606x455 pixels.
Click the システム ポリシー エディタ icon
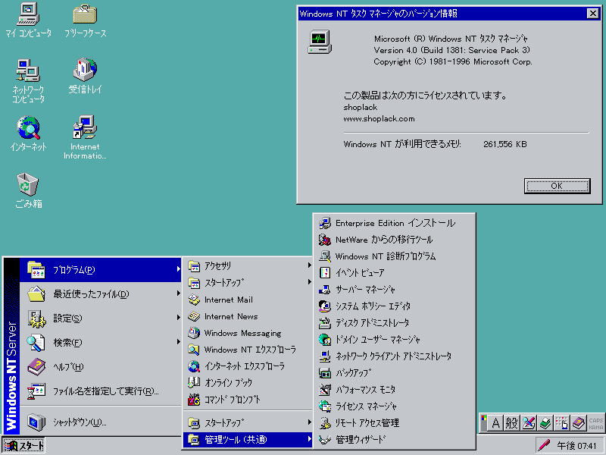click(325, 306)
